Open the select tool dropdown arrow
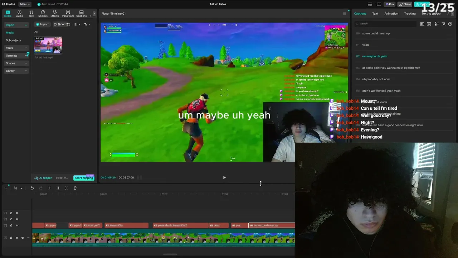Image resolution: width=458 pixels, height=258 pixels. pyautogui.click(x=21, y=188)
